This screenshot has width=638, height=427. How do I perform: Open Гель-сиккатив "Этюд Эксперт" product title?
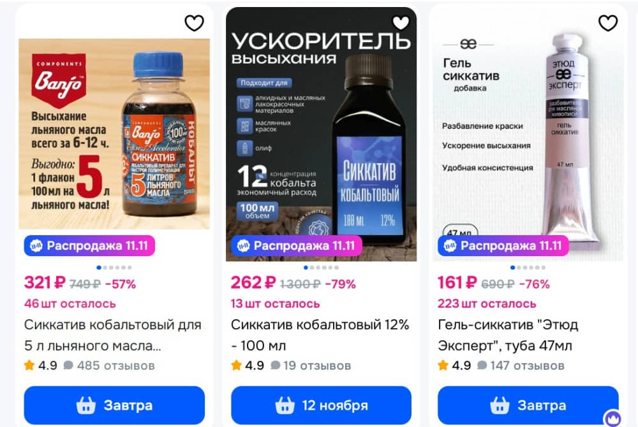pyautogui.click(x=508, y=335)
